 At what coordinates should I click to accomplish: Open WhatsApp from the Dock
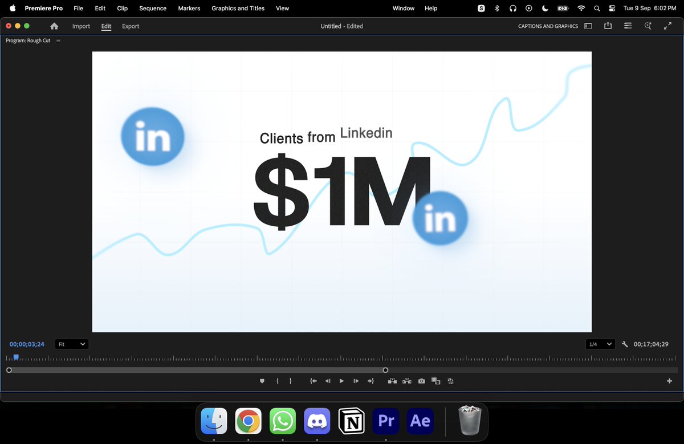coord(283,421)
